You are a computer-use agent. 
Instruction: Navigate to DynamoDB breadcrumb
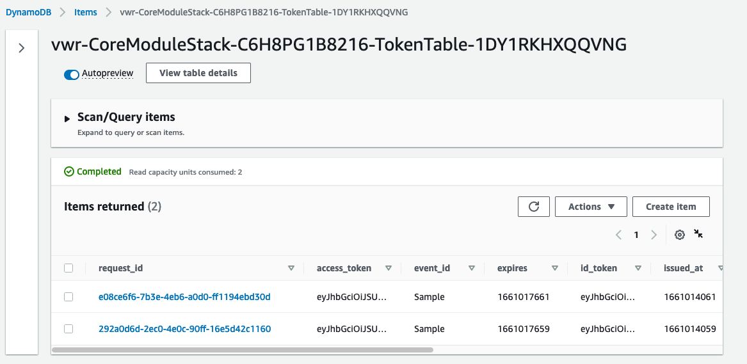coord(28,12)
